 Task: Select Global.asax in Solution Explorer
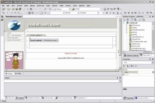[x=136, y=44]
